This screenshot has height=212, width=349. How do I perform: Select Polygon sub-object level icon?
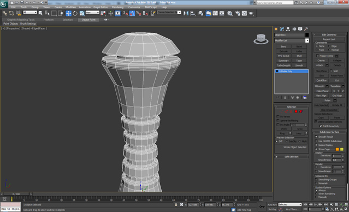click(x=296, y=111)
